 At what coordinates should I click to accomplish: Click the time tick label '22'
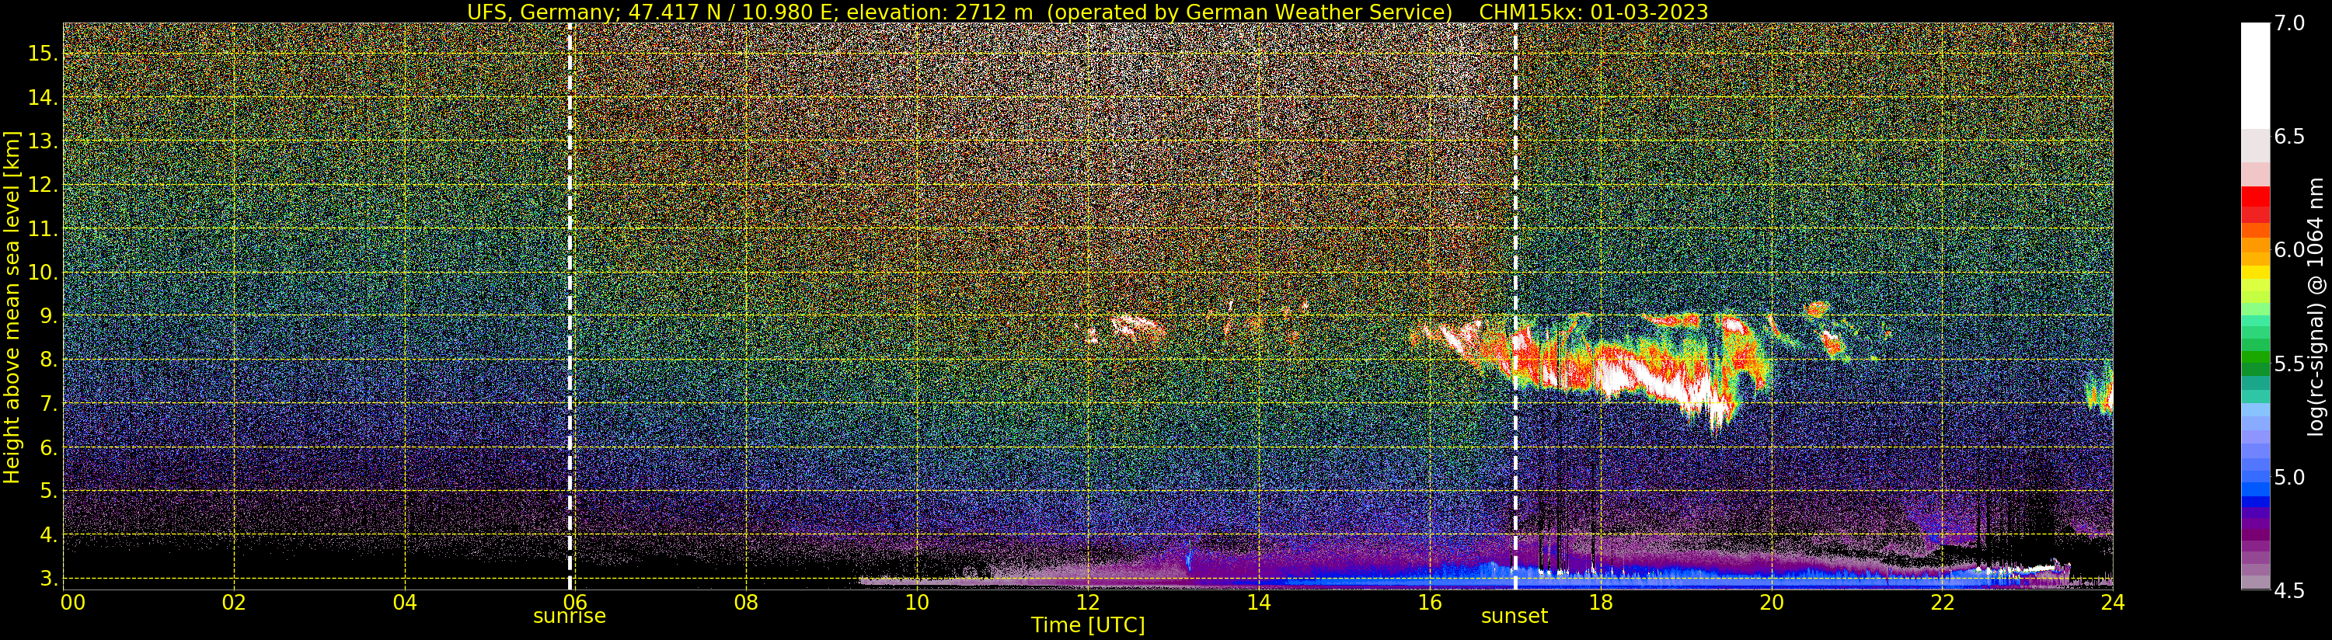pos(1942,602)
